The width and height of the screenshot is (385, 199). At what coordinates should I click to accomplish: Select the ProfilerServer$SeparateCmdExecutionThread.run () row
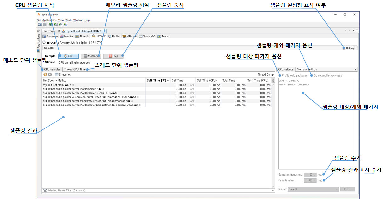[156, 105]
